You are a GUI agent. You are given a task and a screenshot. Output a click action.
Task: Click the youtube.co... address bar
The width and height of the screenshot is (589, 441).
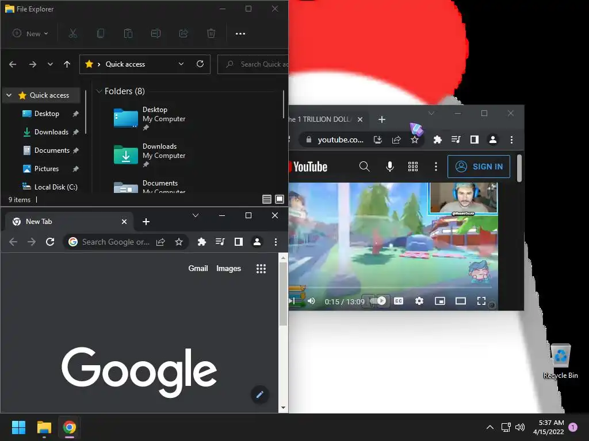tap(341, 140)
